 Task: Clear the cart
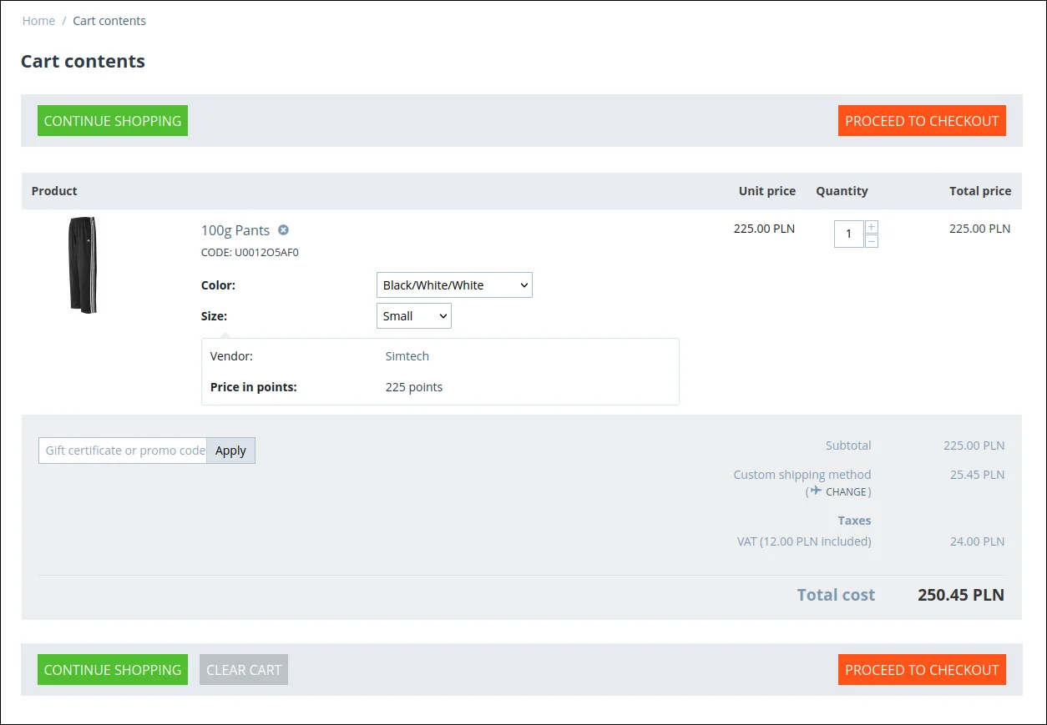pyautogui.click(x=244, y=670)
